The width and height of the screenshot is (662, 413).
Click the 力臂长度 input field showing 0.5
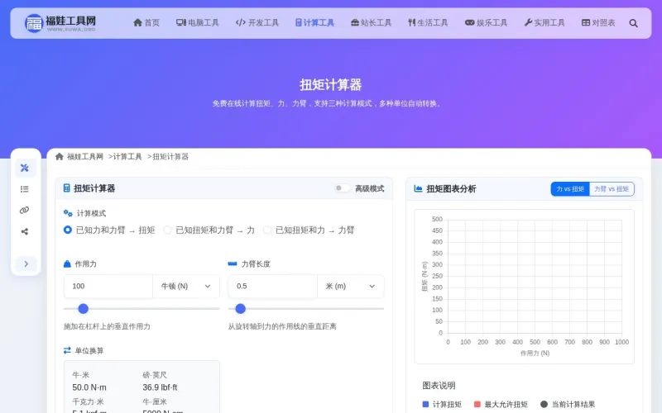pyautogui.click(x=273, y=286)
